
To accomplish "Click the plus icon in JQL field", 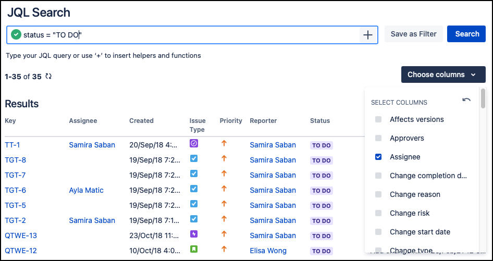I will 368,34.
